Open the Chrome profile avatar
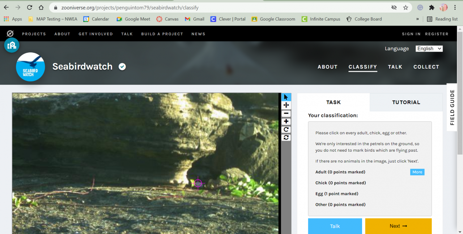The height and width of the screenshot is (234, 463). click(x=443, y=8)
